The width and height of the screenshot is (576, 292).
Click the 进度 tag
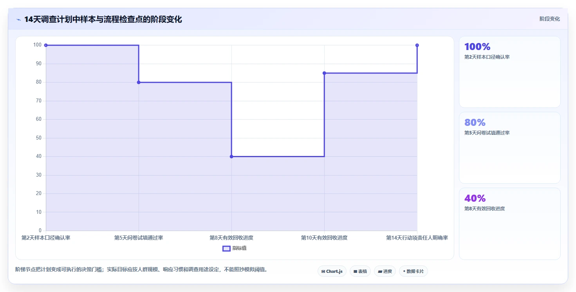[385, 271]
